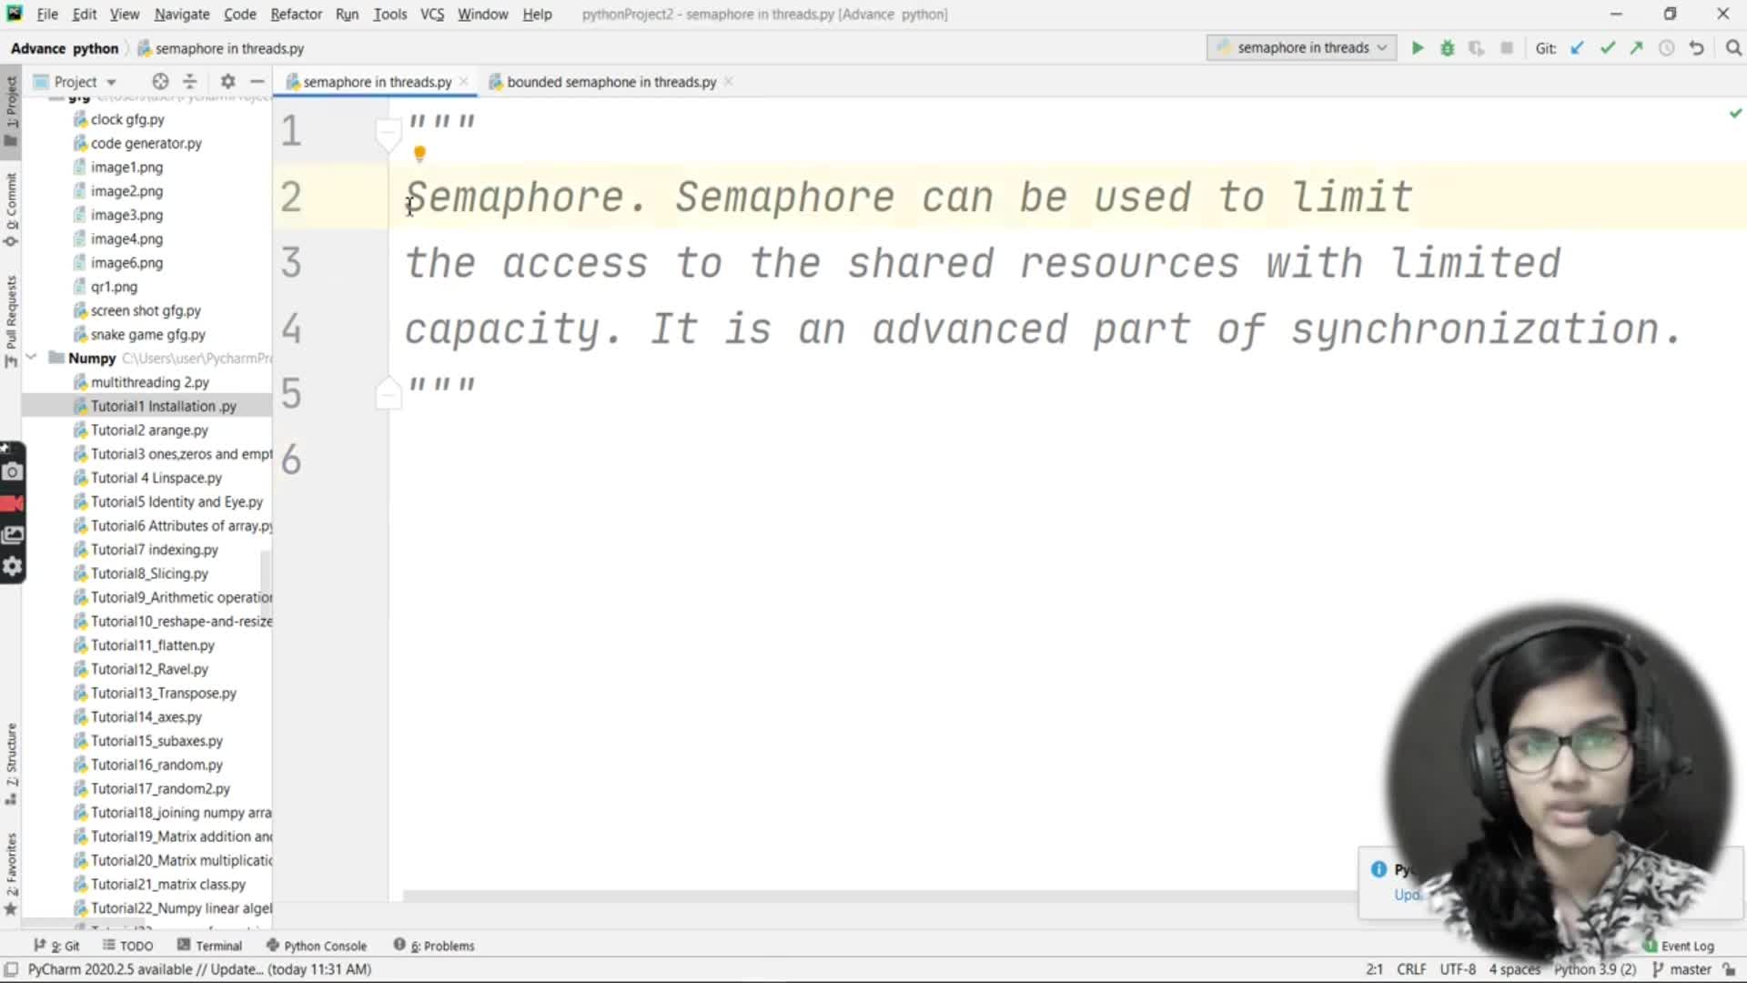Open the VCS menu
The height and width of the screenshot is (983, 1747).
click(x=432, y=14)
